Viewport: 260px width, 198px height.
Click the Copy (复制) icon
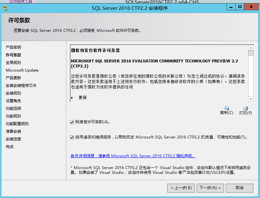click(227, 108)
